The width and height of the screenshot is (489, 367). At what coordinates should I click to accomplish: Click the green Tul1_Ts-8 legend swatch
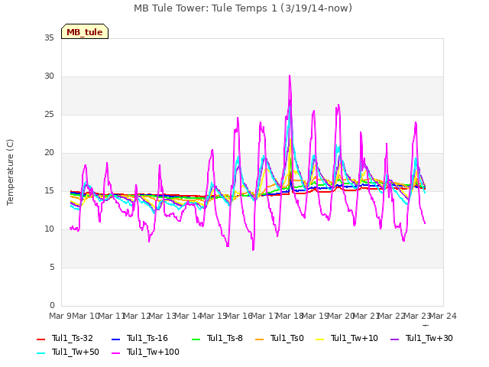click(196, 339)
